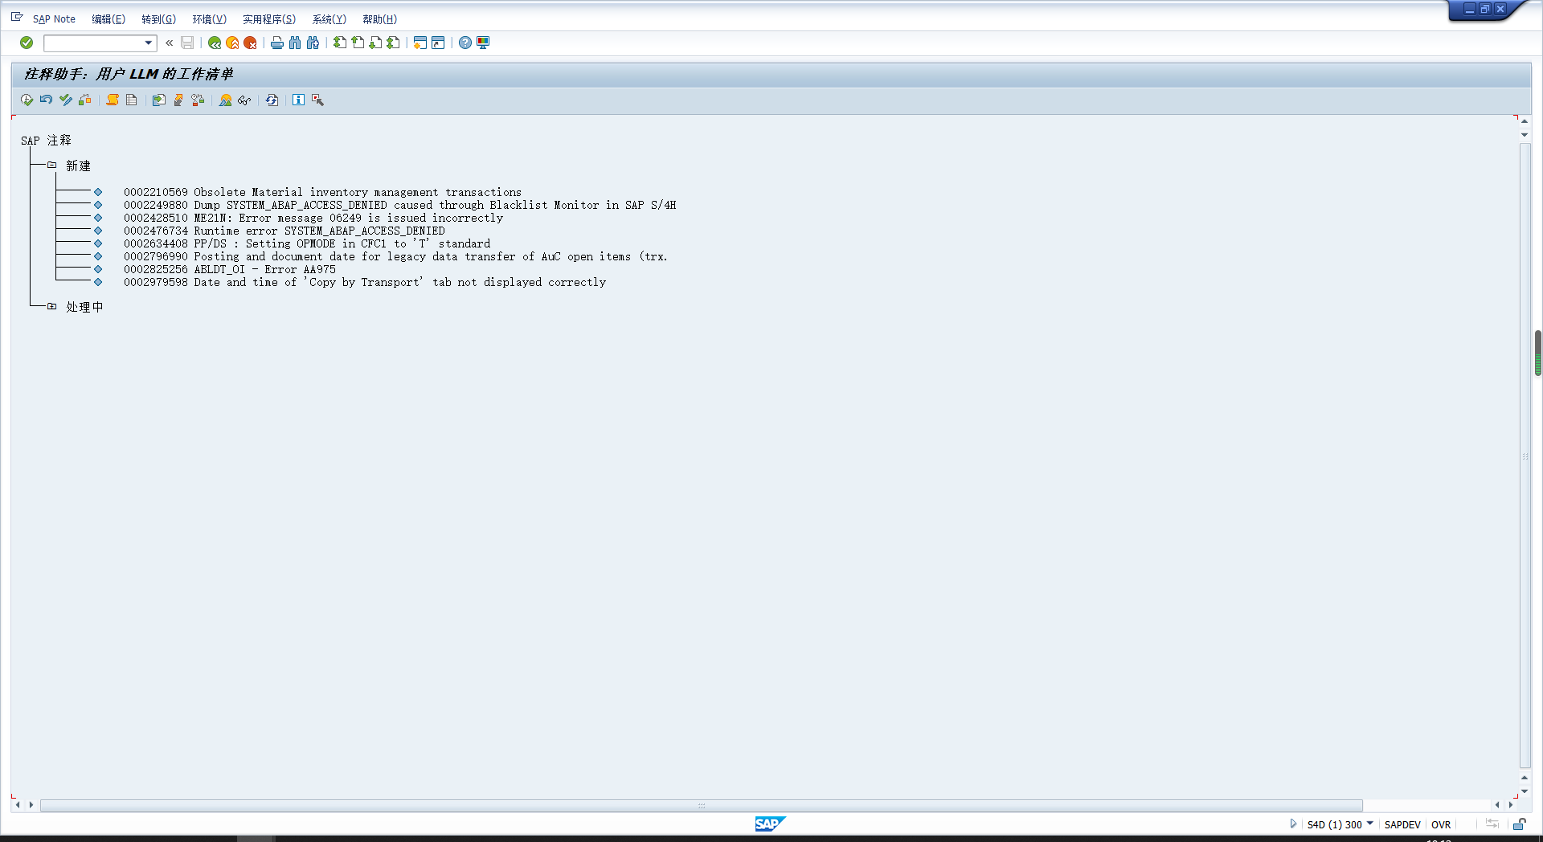Click the blue information icon
Viewport: 1543px width, 842px height.
pyautogui.click(x=298, y=100)
